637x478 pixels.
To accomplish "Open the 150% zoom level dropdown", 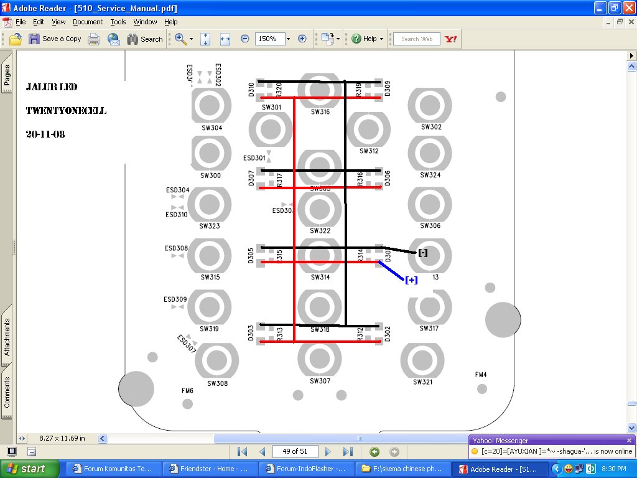I will point(288,39).
